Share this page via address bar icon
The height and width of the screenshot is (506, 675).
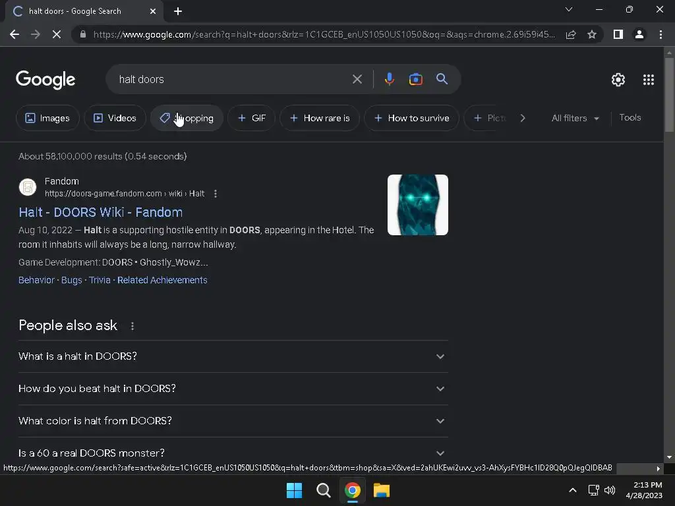coord(571,34)
